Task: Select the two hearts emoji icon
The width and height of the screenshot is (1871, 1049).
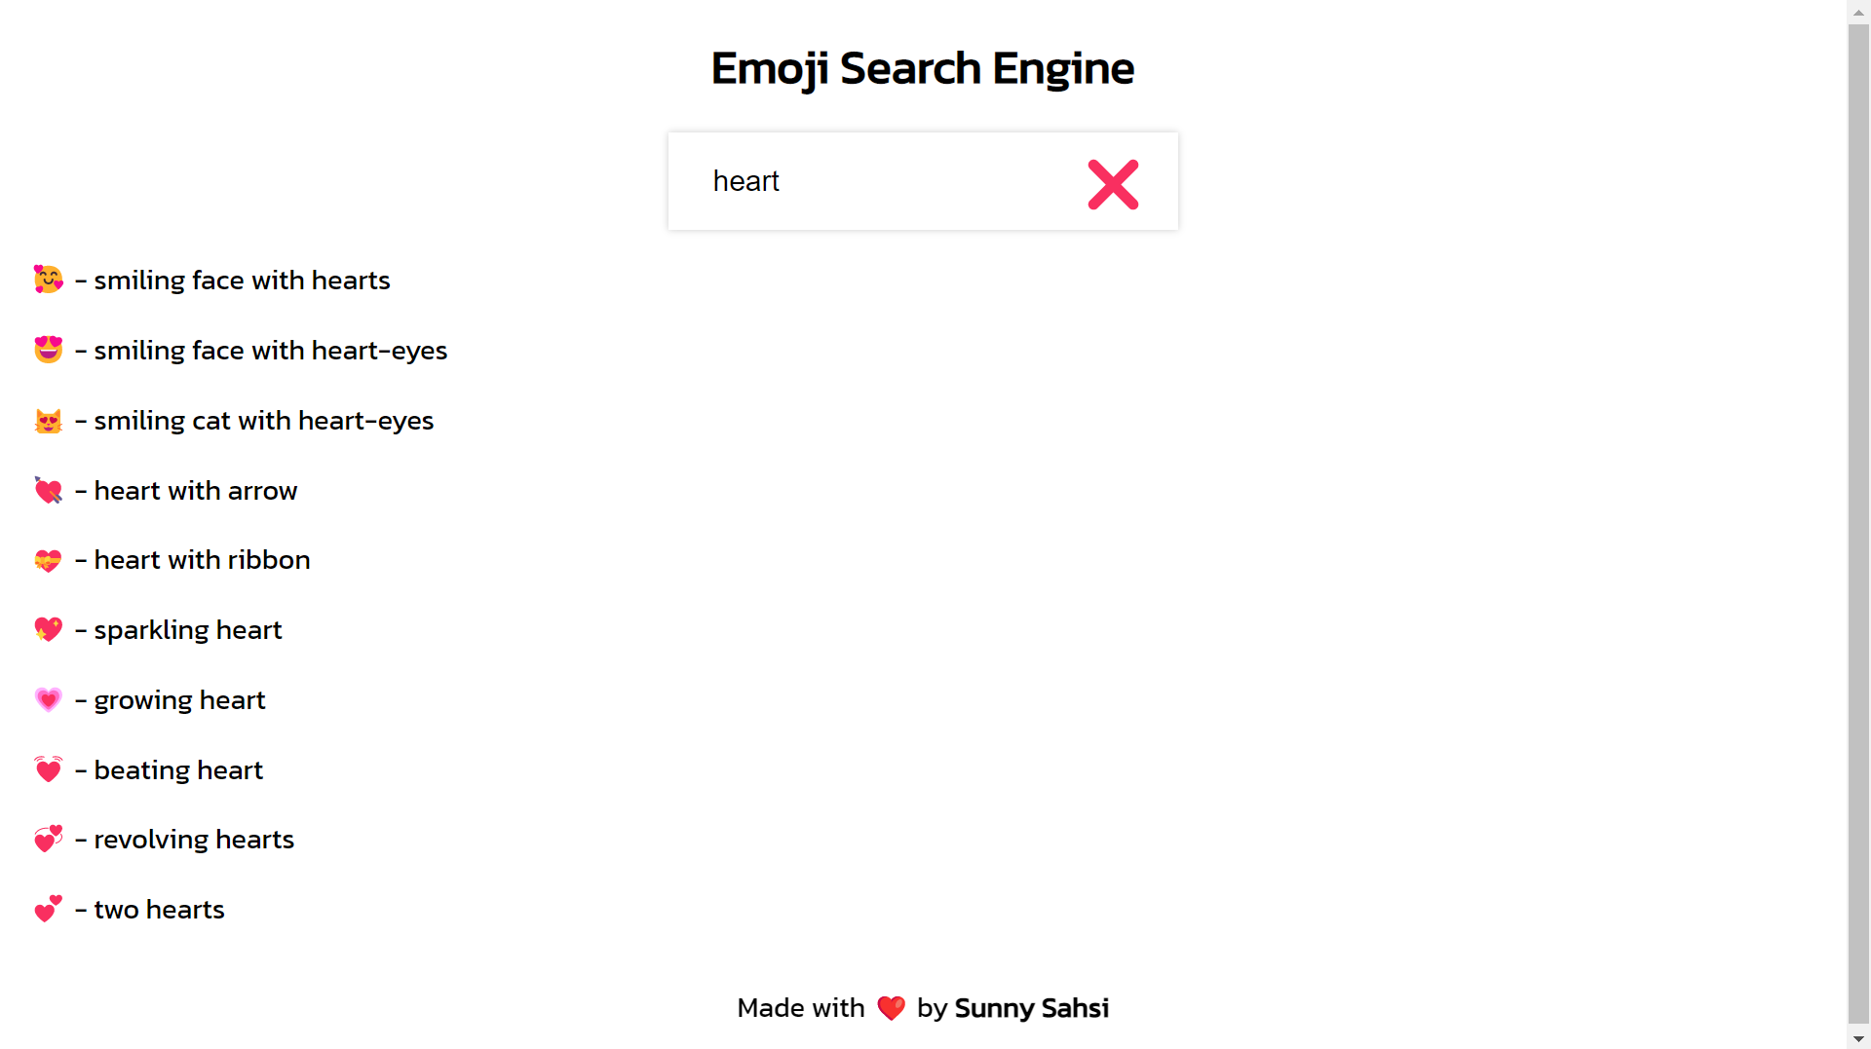Action: coord(48,909)
